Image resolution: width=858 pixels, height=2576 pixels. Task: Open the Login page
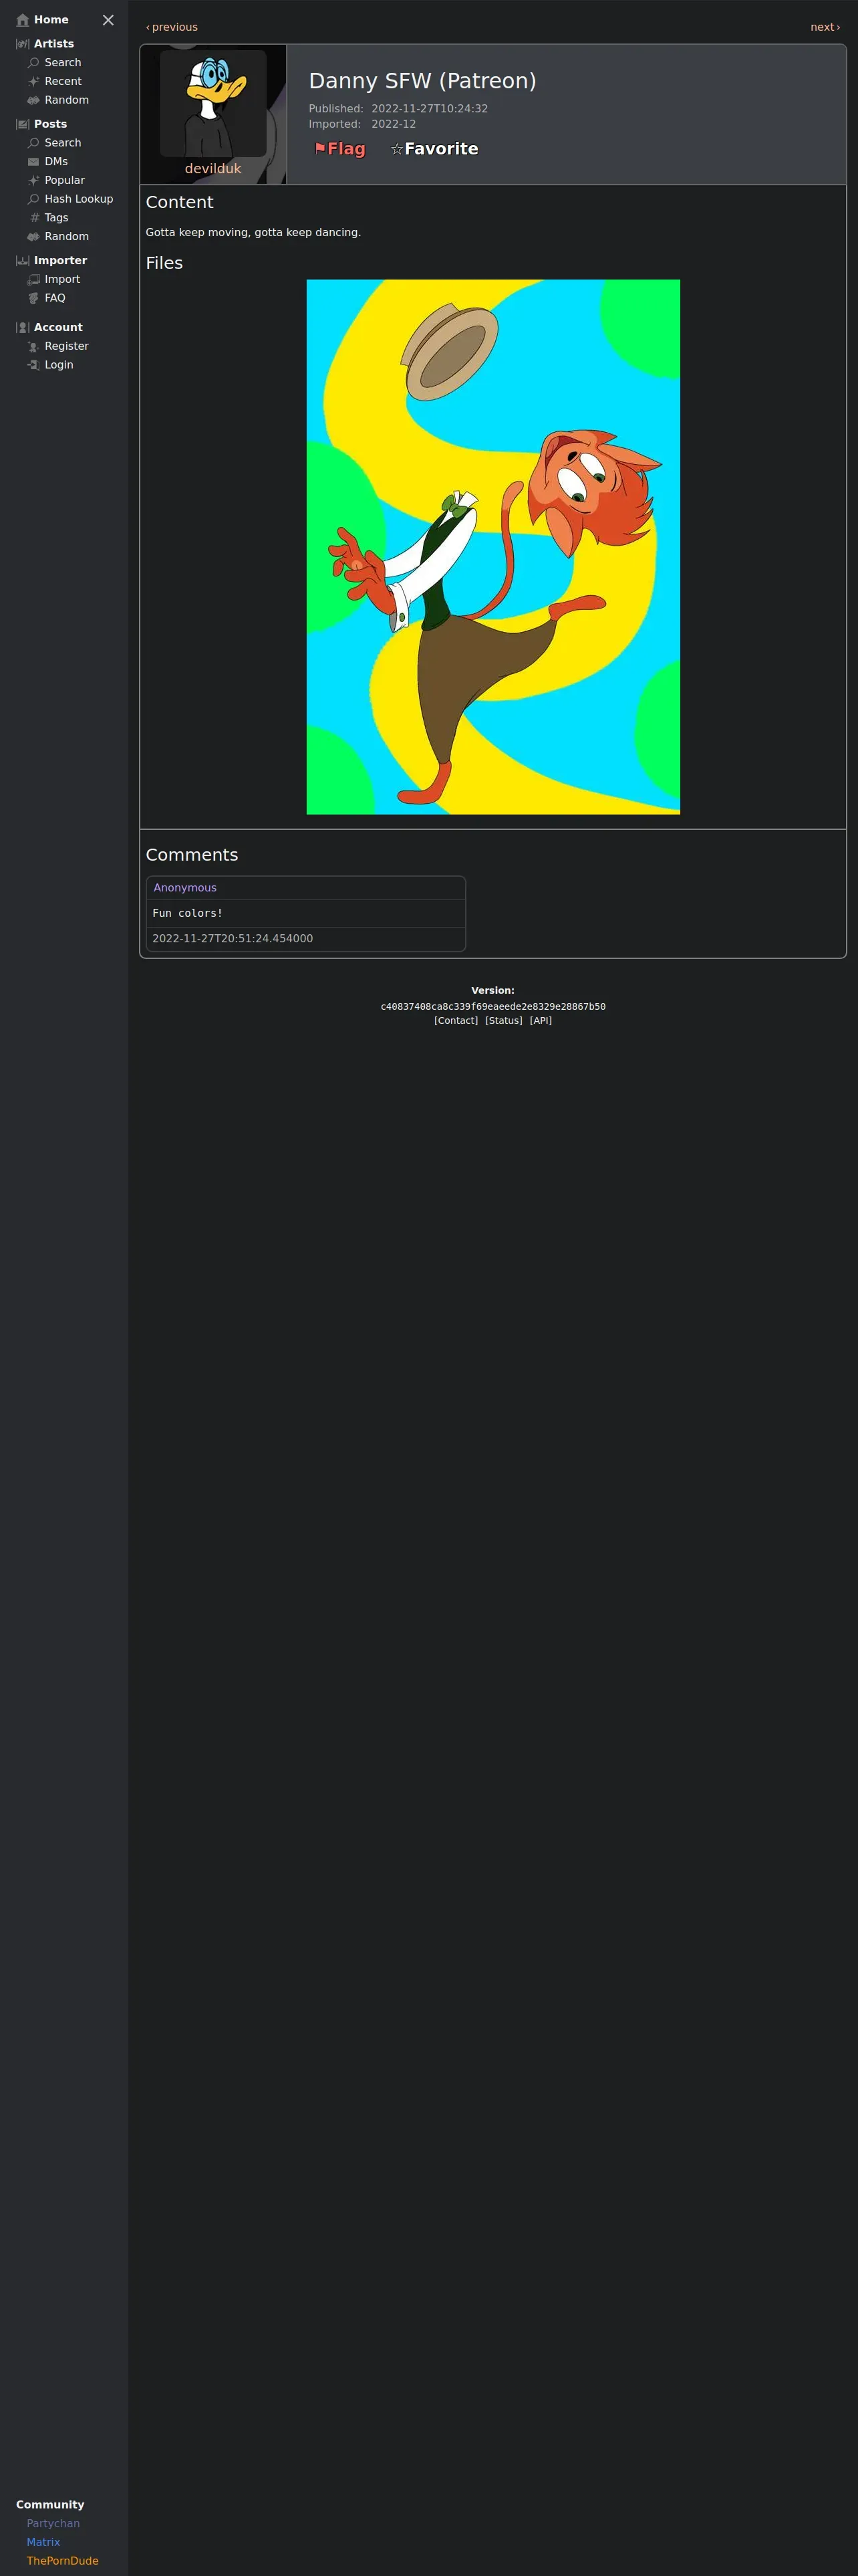[59, 365]
